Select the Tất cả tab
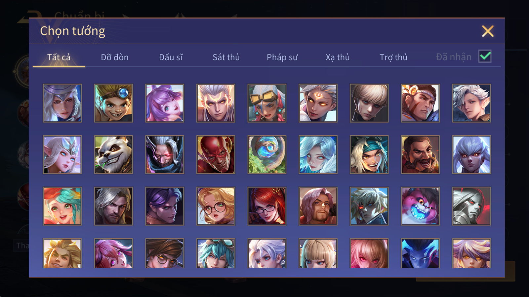The width and height of the screenshot is (529, 297). pyautogui.click(x=59, y=57)
